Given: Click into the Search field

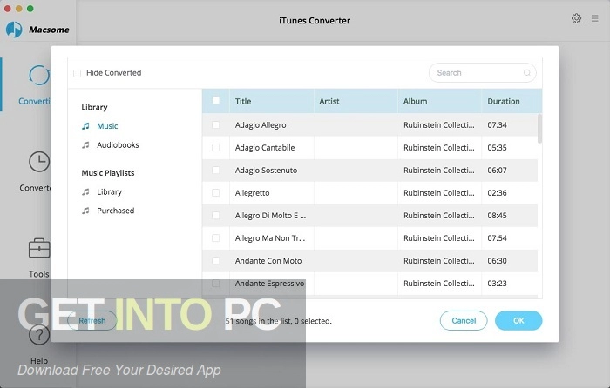Looking at the screenshot, I should point(483,72).
